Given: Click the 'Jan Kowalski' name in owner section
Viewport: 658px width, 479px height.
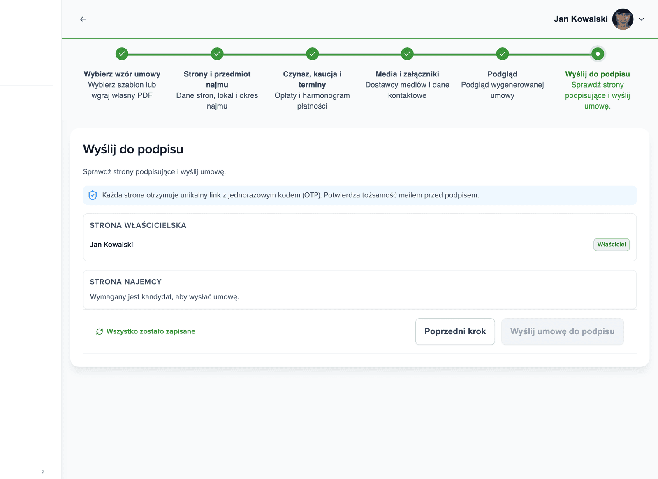Looking at the screenshot, I should [x=111, y=245].
